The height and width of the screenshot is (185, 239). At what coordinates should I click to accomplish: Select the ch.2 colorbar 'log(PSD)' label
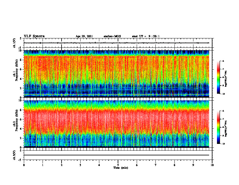click(226, 128)
